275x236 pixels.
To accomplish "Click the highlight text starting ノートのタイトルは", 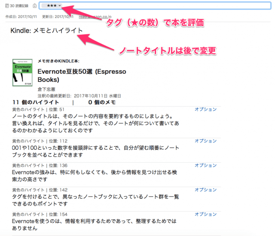I will (95, 123).
